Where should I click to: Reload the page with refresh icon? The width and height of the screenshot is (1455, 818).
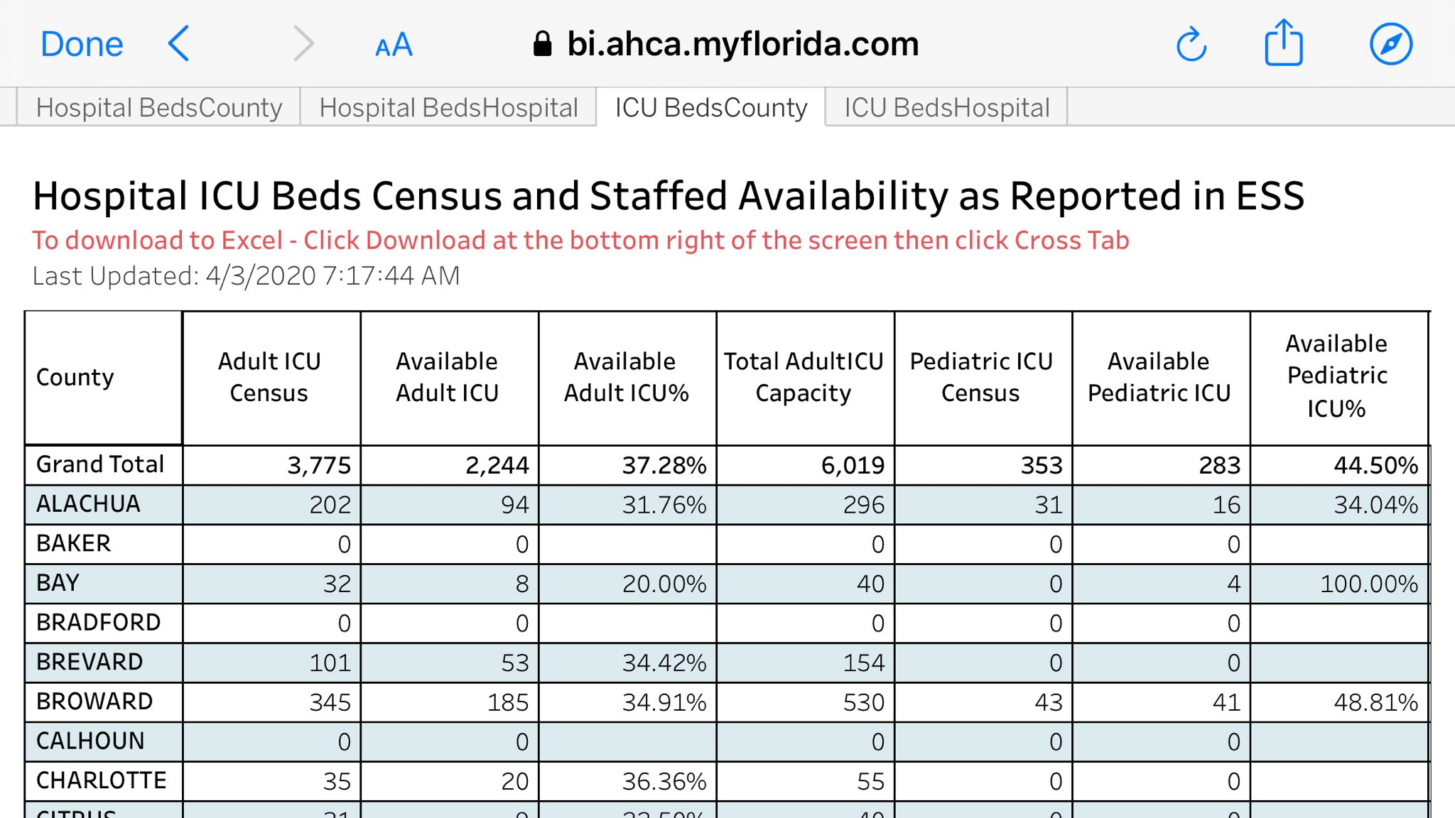pos(1191,45)
